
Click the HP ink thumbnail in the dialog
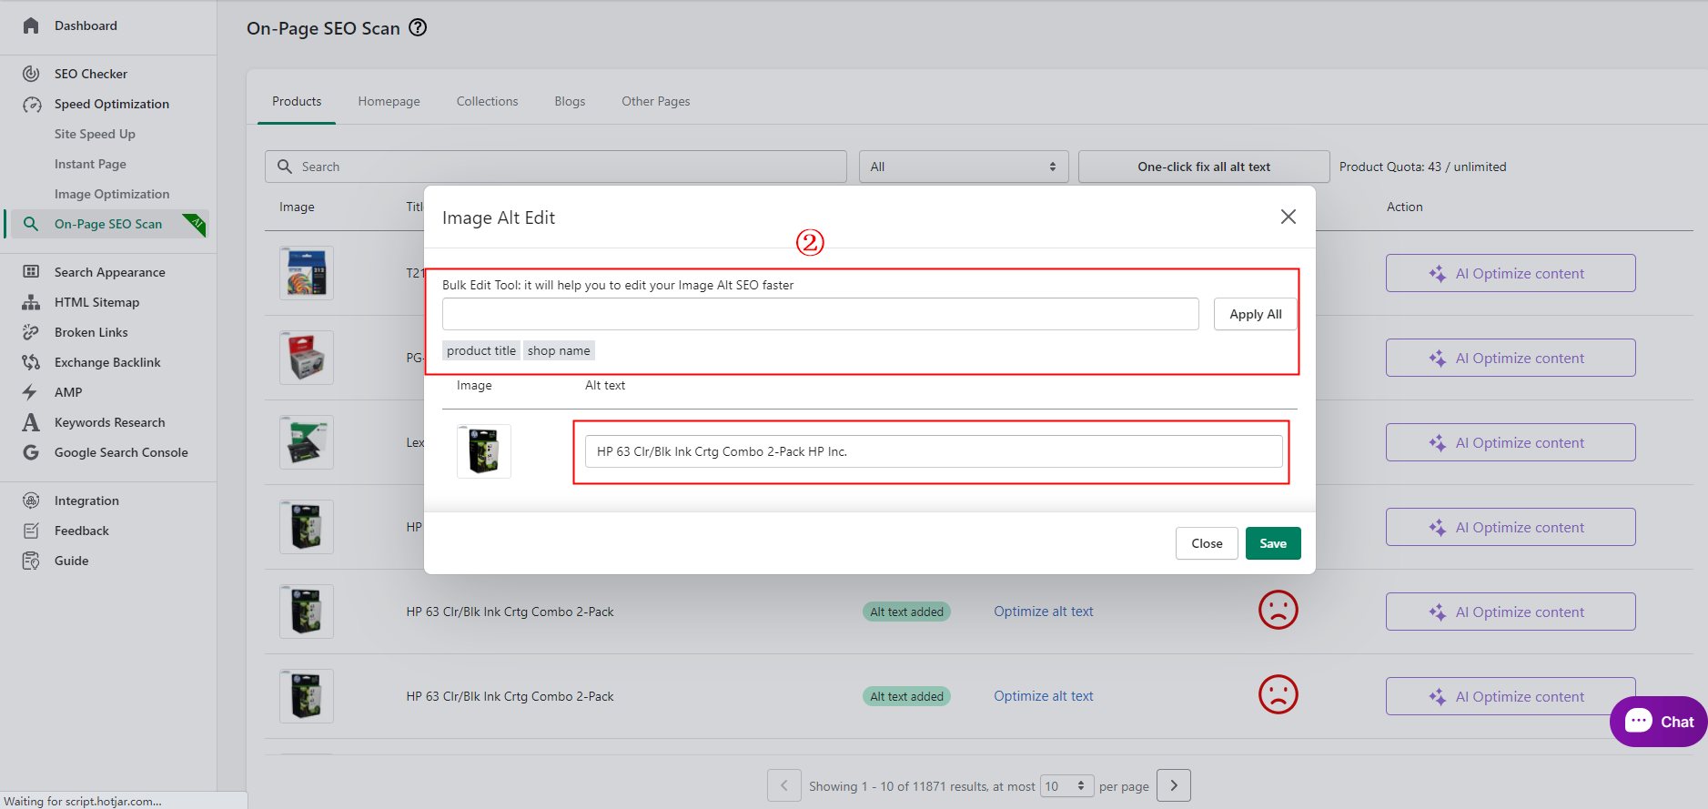pos(484,450)
